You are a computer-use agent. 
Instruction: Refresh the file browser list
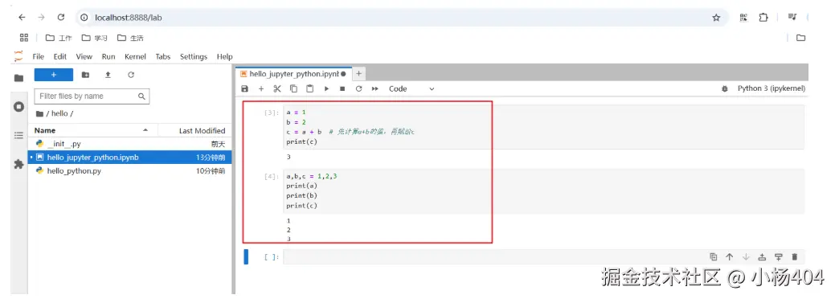point(131,75)
